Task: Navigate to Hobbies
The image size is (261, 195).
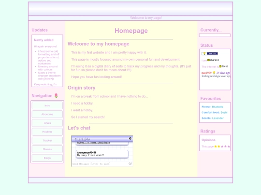Action: click(x=47, y=132)
